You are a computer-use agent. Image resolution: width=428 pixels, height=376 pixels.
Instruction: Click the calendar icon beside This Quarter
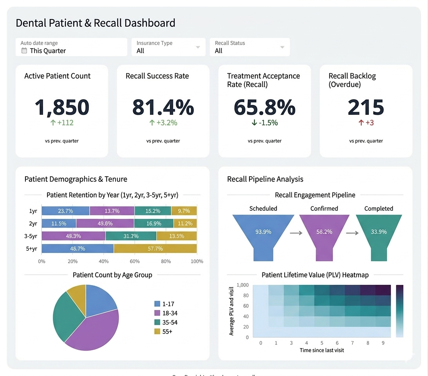(x=25, y=51)
